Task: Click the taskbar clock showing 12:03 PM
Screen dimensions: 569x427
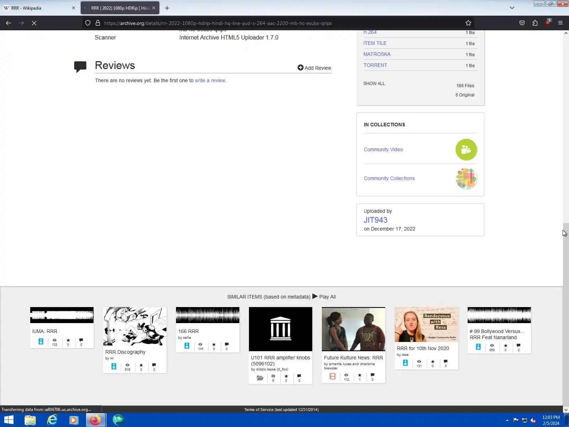Action: click(551, 420)
